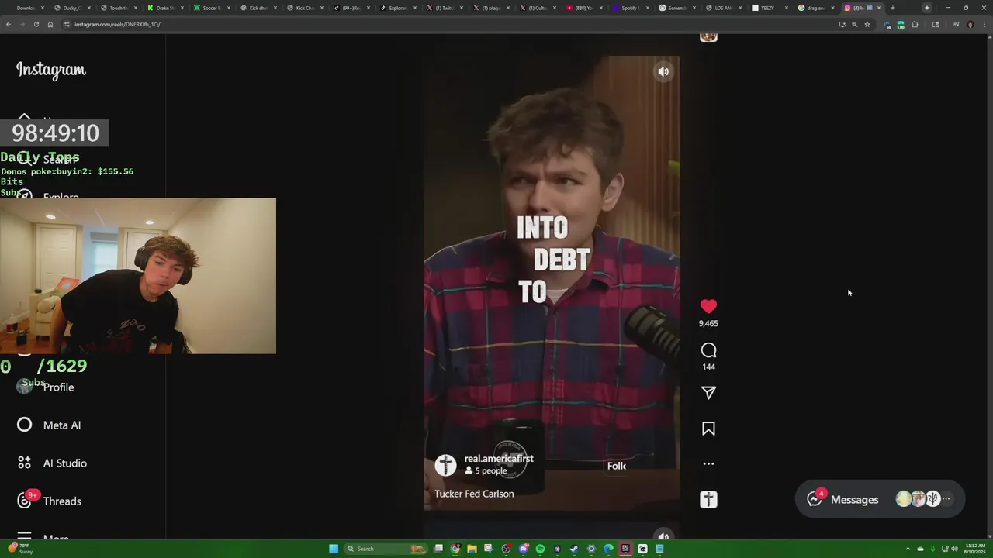
Task: Open the Windows Start menu
Action: pyautogui.click(x=334, y=549)
